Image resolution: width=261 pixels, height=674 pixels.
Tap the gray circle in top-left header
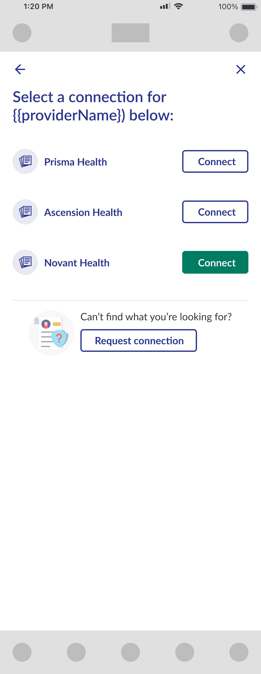(x=22, y=33)
